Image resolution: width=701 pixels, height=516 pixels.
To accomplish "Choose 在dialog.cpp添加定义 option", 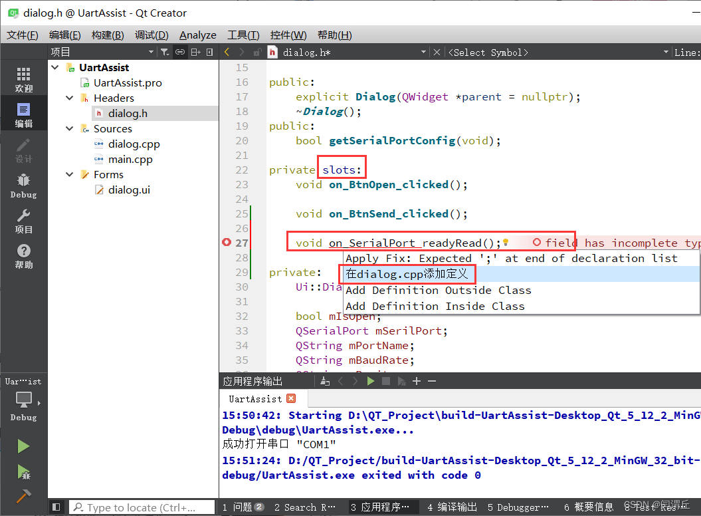I will [522, 274].
